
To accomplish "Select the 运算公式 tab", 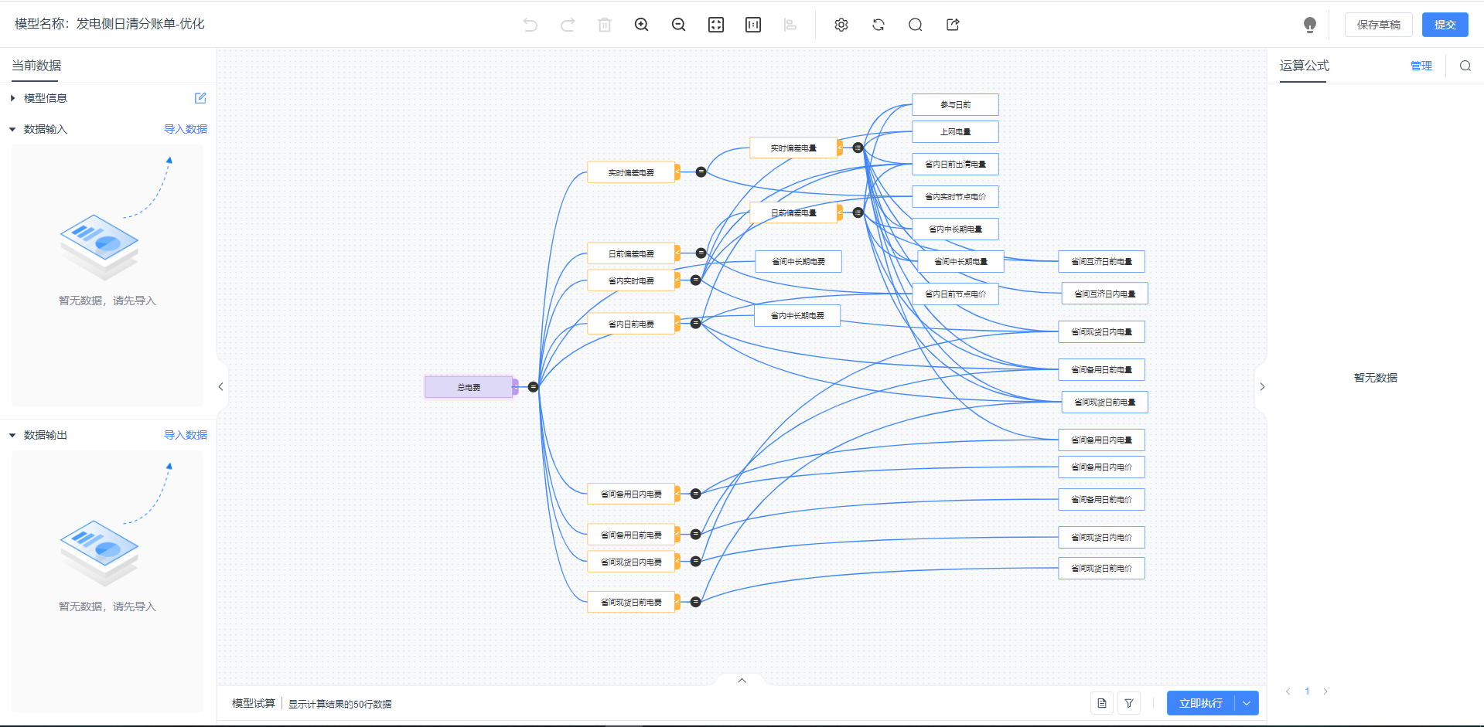I will tap(1304, 66).
